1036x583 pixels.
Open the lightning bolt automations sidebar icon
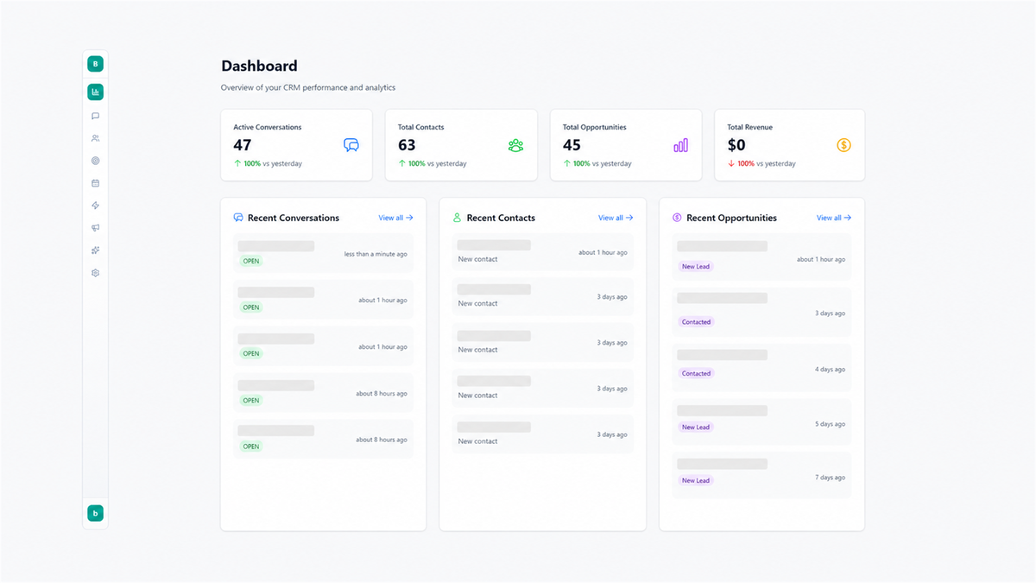(95, 206)
